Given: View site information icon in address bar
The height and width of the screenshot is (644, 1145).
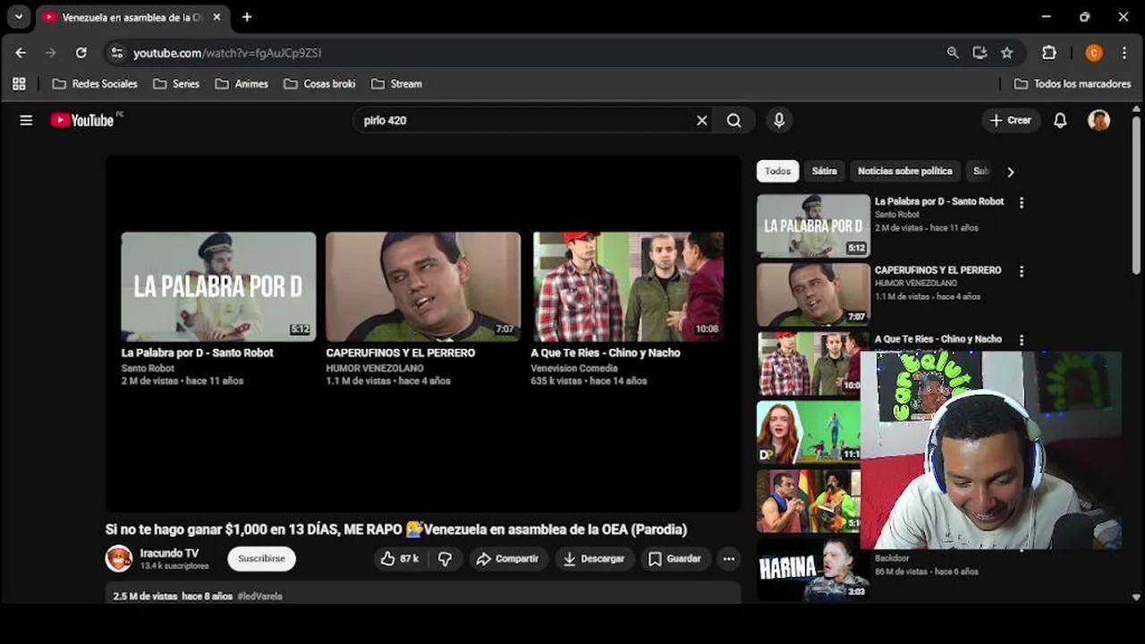Looking at the screenshot, I should coord(117,53).
